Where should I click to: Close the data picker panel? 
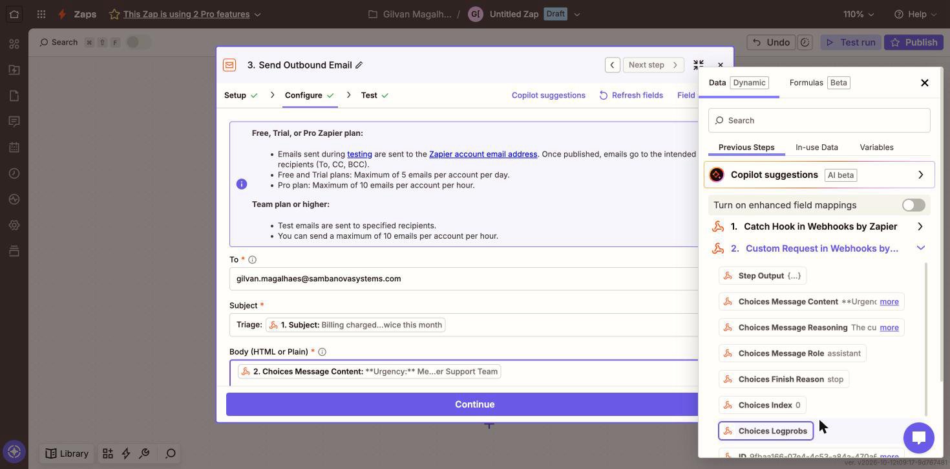[x=925, y=83]
